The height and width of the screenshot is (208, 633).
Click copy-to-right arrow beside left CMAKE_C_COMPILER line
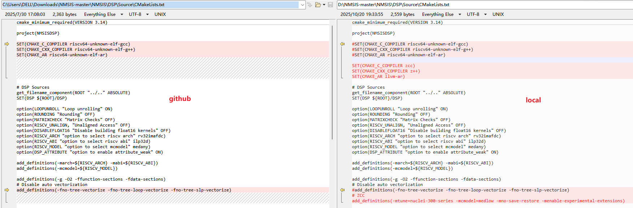[6, 44]
